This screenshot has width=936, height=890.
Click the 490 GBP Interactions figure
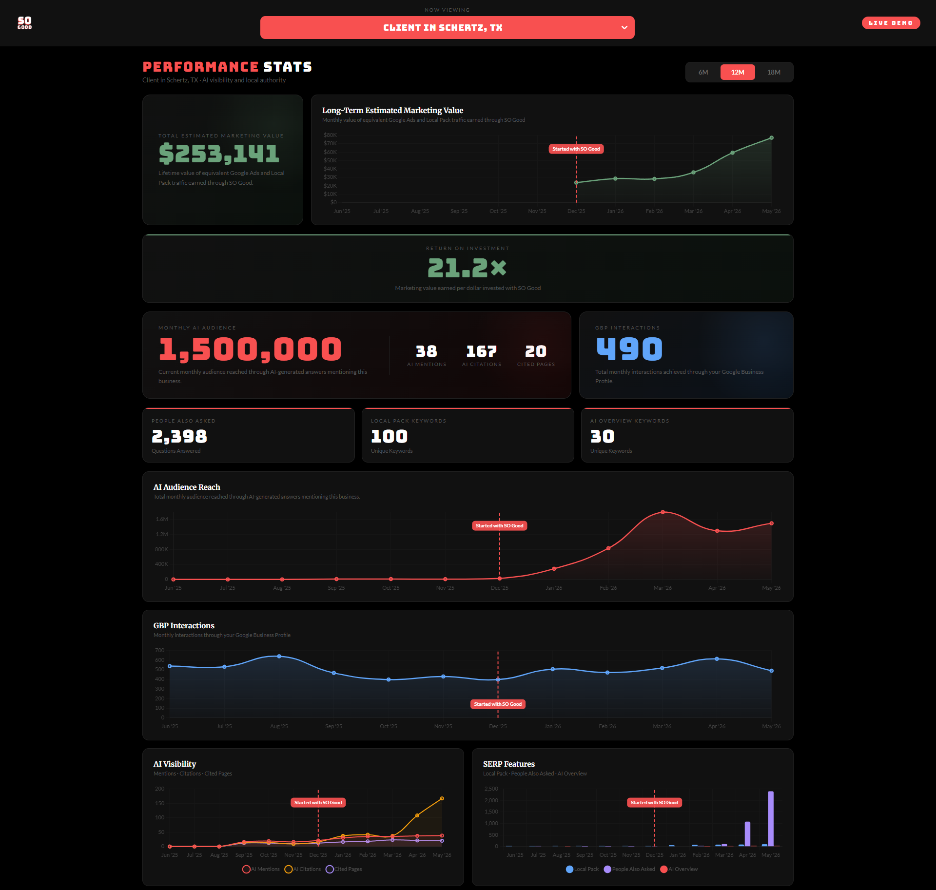[x=629, y=349]
